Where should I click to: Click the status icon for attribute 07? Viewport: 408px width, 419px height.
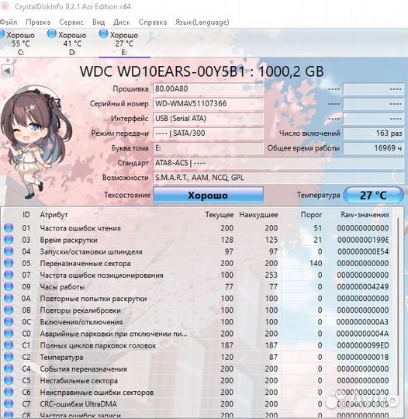(x=9, y=275)
